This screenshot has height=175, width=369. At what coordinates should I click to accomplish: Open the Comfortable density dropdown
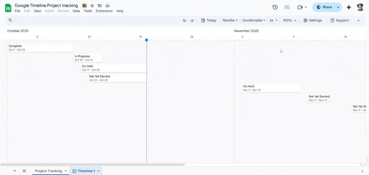(x=254, y=20)
